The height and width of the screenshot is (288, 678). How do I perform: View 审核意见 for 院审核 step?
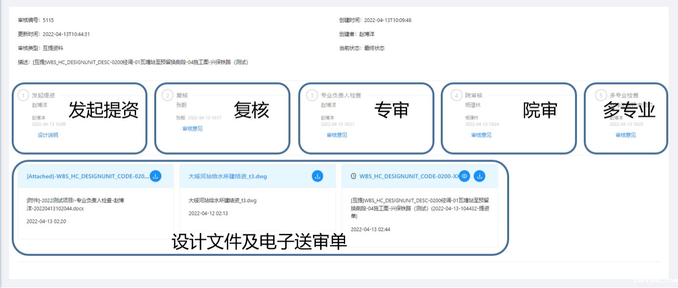[x=481, y=135]
